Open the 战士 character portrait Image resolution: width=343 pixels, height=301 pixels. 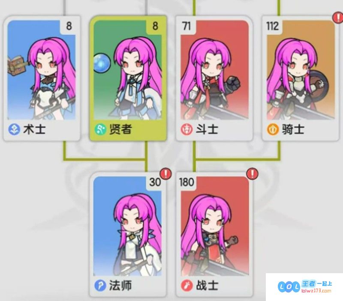(x=215, y=226)
